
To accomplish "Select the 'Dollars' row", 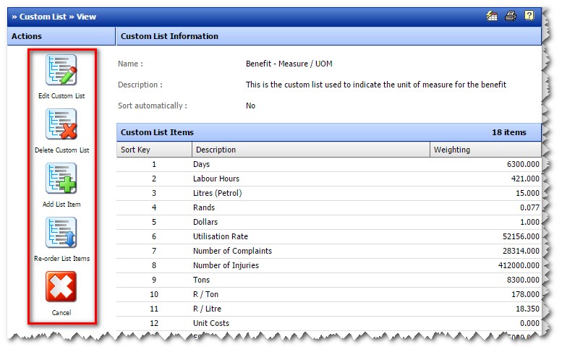I will pyautogui.click(x=328, y=222).
